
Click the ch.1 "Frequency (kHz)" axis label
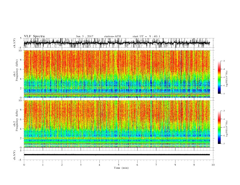pos(17,70)
